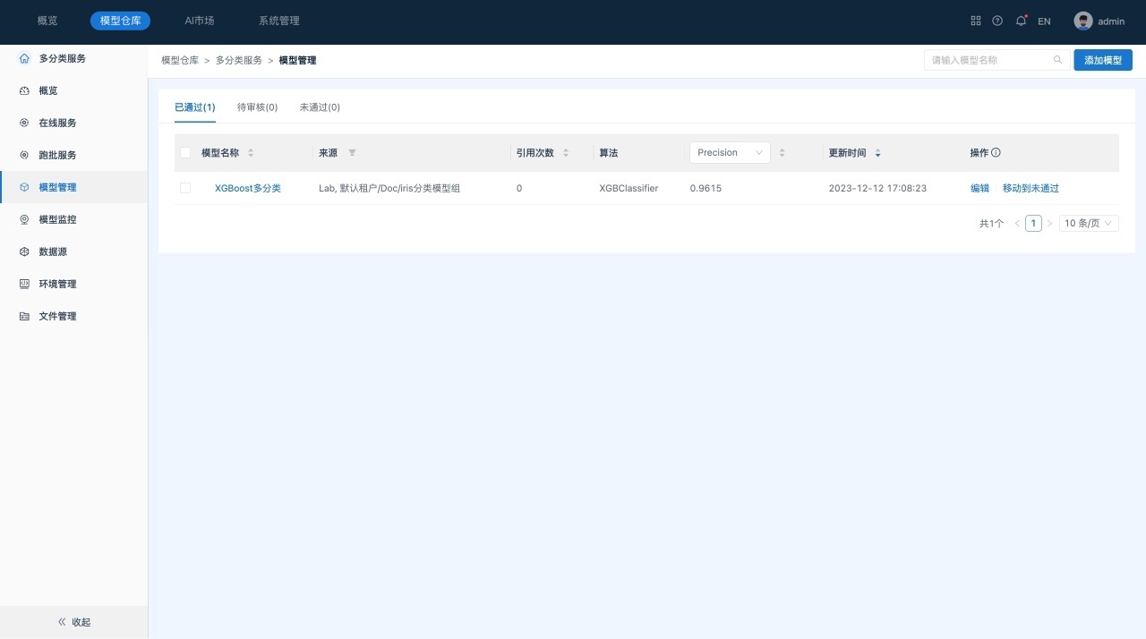Open the help question mark icon
Image resolution: width=1146 pixels, height=639 pixels.
pos(997,21)
